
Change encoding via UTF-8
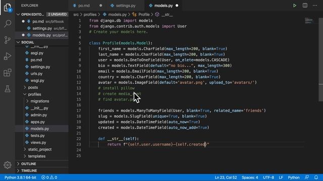(268, 177)
